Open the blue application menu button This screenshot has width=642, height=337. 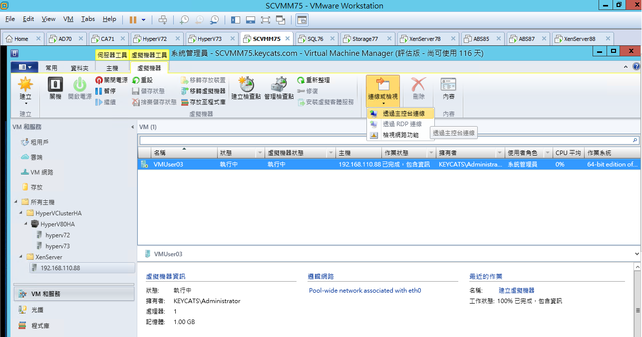pyautogui.click(x=24, y=67)
